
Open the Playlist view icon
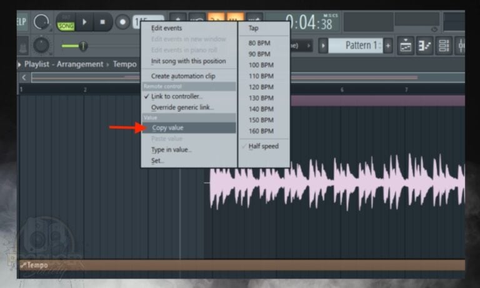(406, 46)
